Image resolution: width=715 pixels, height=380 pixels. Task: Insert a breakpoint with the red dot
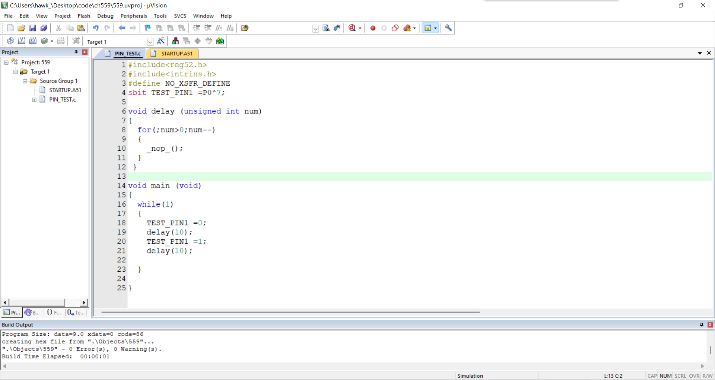click(373, 28)
